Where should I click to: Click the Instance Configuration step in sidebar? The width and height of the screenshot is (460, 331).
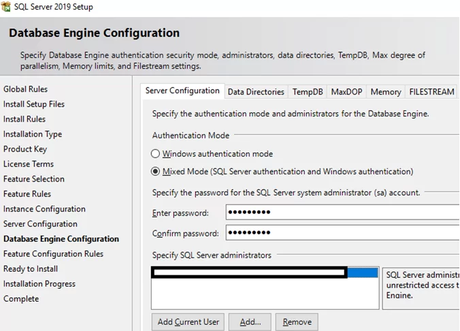[44, 209]
